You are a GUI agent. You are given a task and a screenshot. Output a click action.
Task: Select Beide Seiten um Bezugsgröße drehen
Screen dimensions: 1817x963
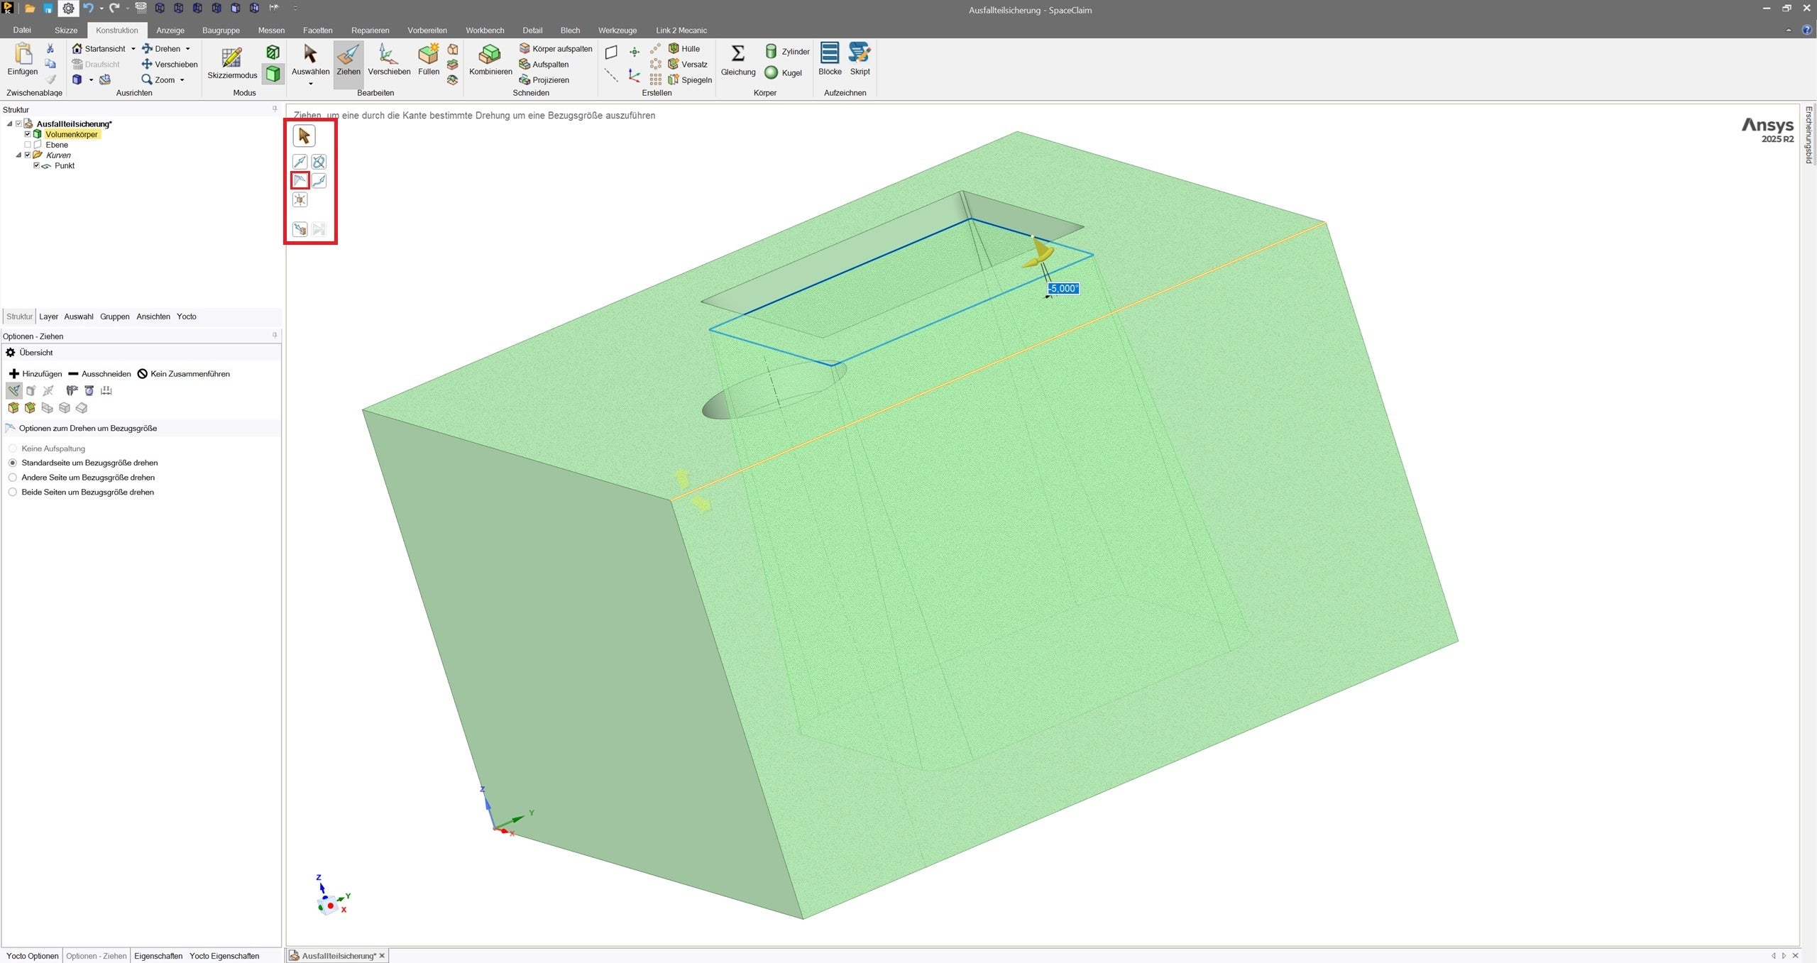click(x=13, y=492)
